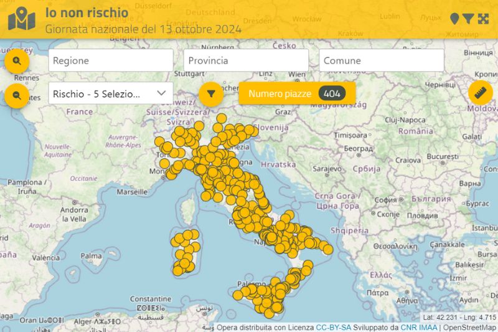
Task: Click the Io non rischio title
Action: [87, 12]
